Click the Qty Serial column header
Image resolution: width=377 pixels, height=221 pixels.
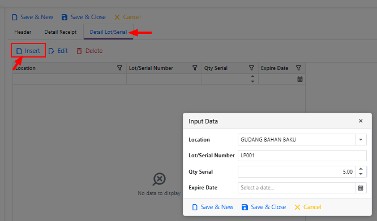230,68
